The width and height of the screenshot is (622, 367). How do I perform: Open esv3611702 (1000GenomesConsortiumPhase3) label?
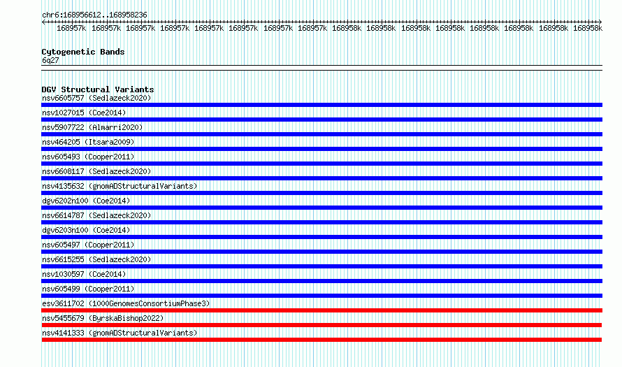[126, 303]
